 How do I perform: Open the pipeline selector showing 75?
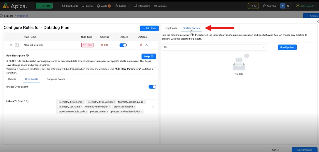pos(214,47)
